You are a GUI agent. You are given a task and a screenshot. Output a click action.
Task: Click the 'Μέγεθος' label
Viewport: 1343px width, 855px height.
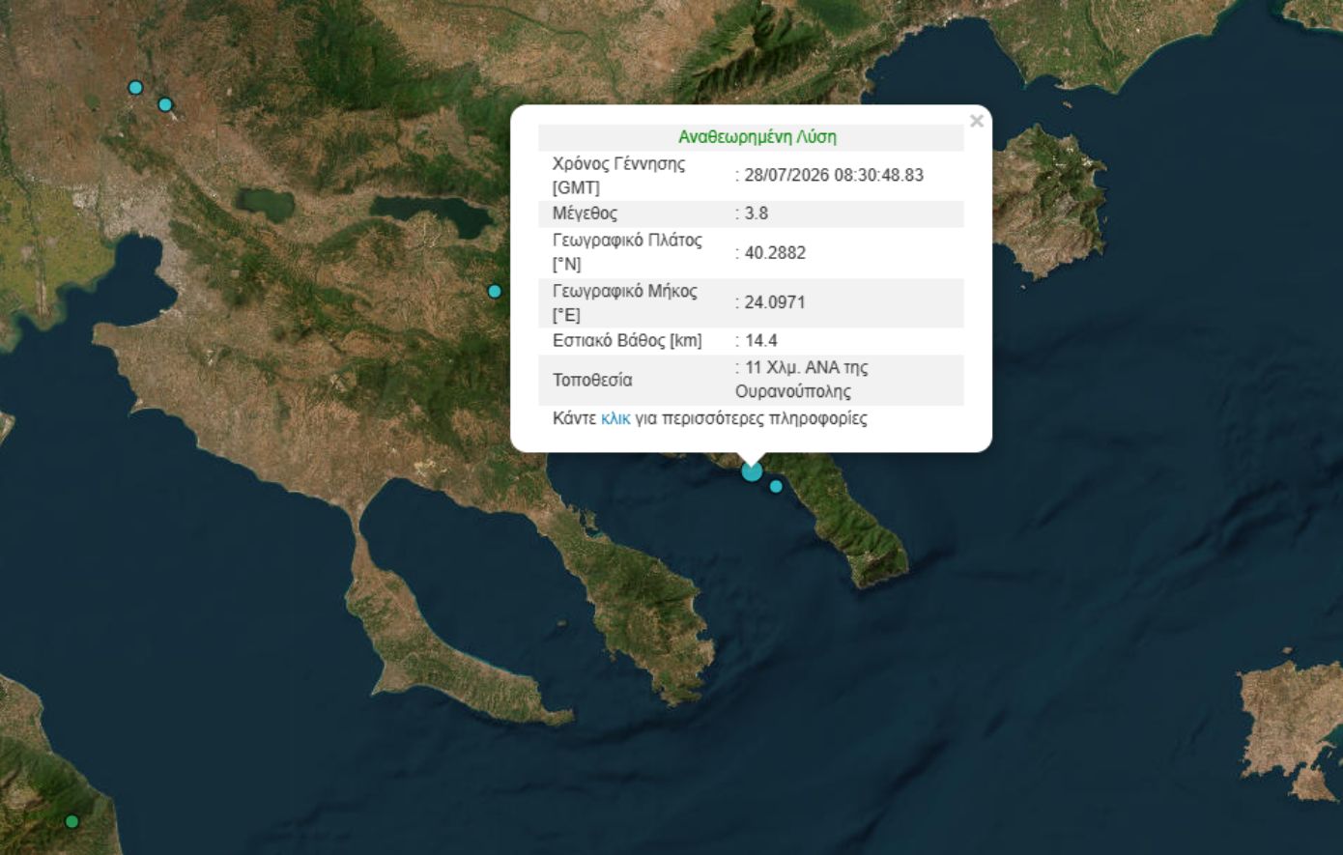point(585,213)
